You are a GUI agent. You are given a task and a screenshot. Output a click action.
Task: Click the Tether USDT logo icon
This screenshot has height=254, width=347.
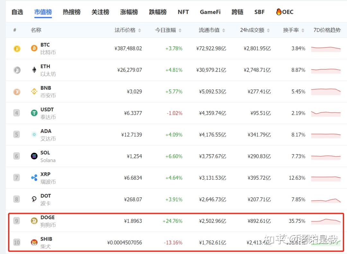pyautogui.click(x=34, y=113)
